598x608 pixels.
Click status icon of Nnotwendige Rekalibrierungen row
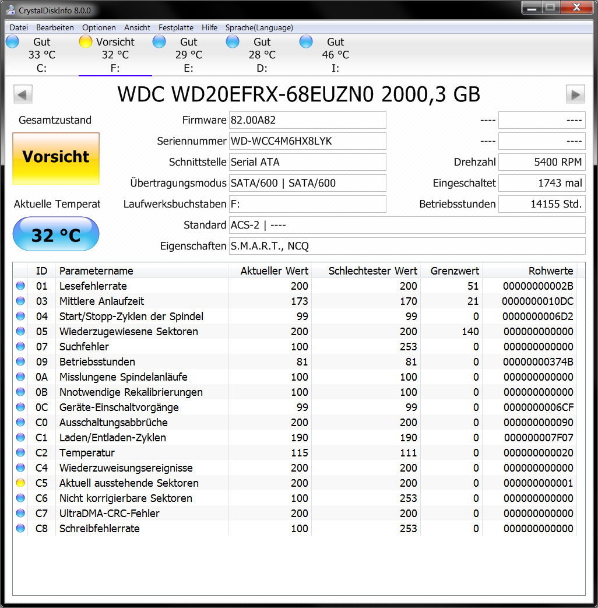[20, 392]
